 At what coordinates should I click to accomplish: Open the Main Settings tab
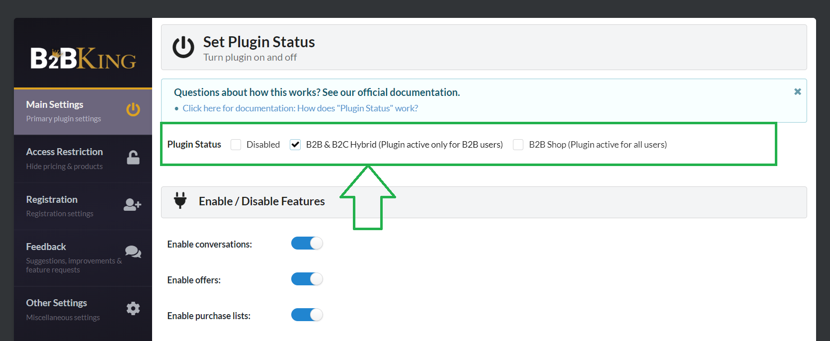pos(83,111)
